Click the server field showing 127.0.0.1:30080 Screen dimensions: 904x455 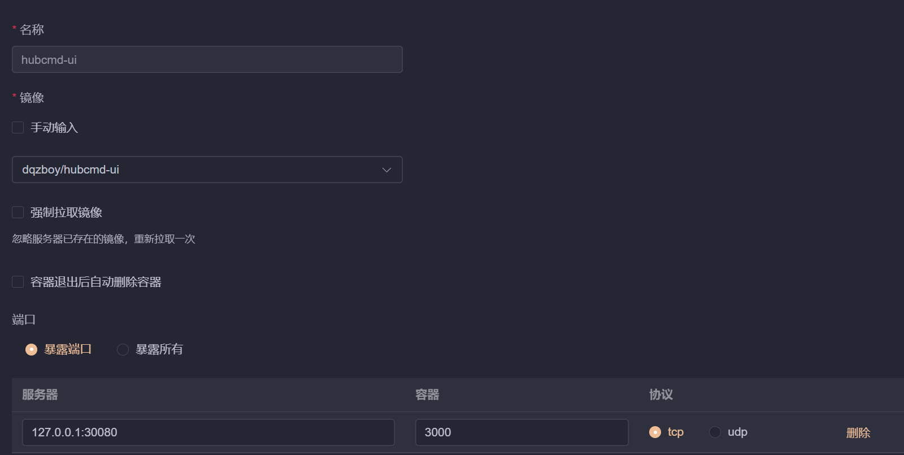(208, 432)
